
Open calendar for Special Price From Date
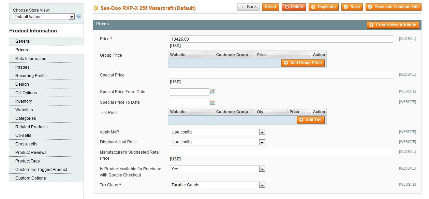click(213, 92)
